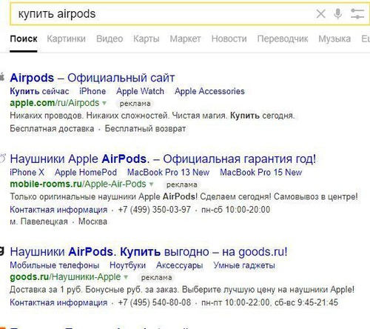Click the 'реклама' label of Apple result

point(135,104)
